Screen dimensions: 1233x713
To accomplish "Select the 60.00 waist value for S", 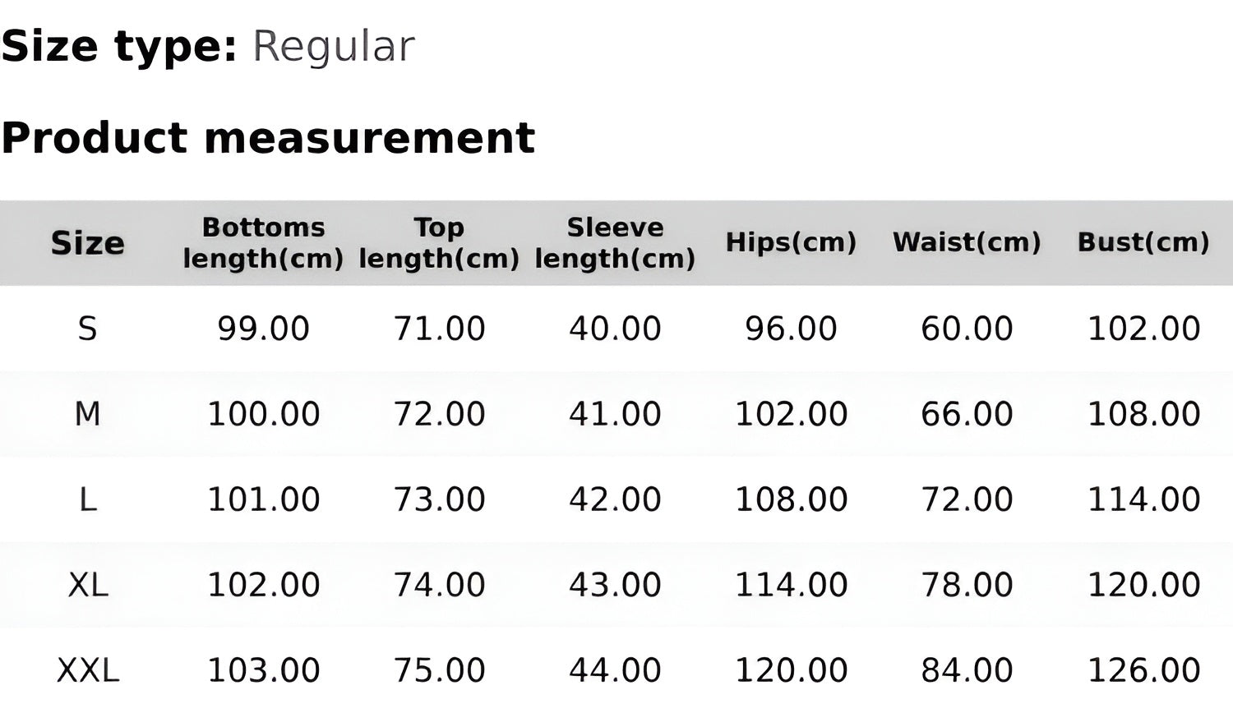I will [967, 329].
